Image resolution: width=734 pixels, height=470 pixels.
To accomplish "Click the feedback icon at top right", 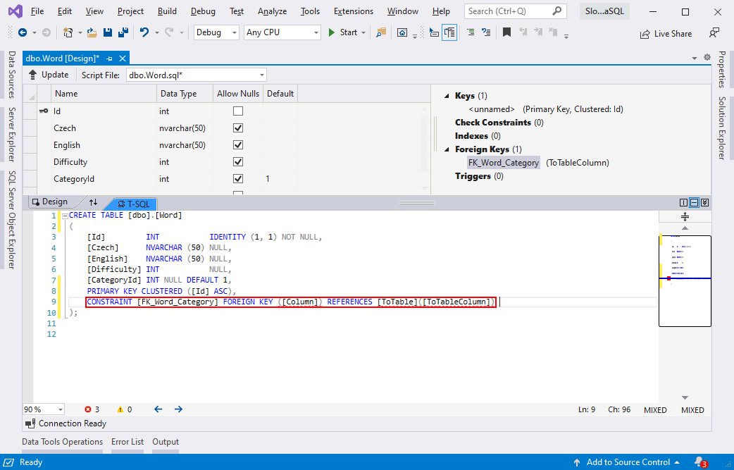I will (x=714, y=33).
